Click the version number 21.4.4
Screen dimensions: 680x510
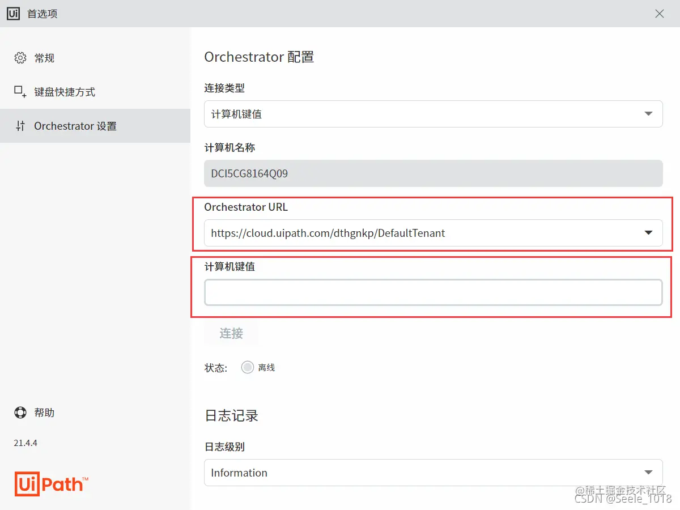click(x=25, y=443)
